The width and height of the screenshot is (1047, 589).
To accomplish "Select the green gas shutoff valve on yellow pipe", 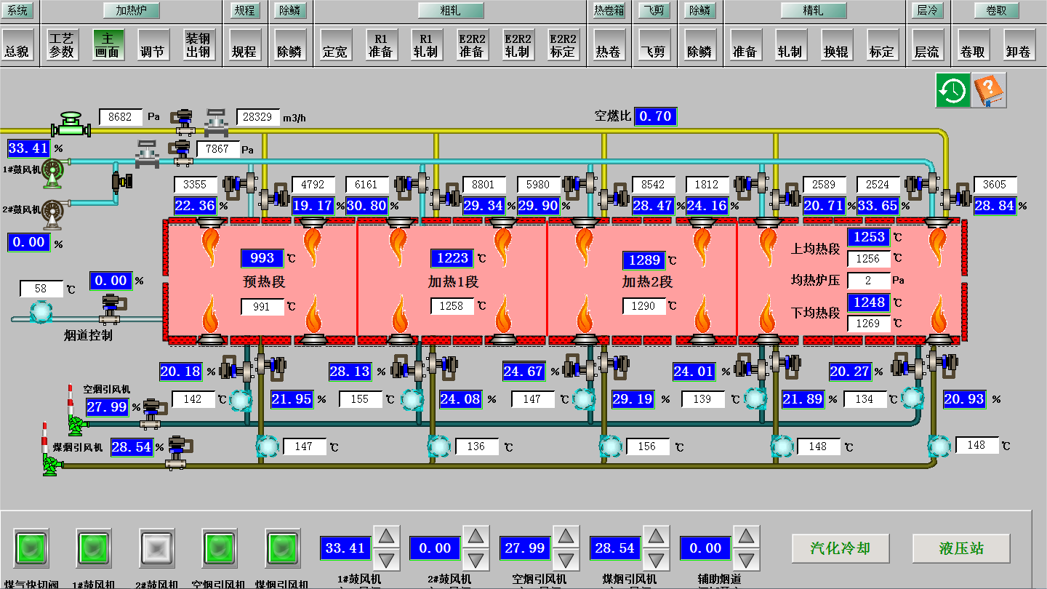I will pos(71,124).
